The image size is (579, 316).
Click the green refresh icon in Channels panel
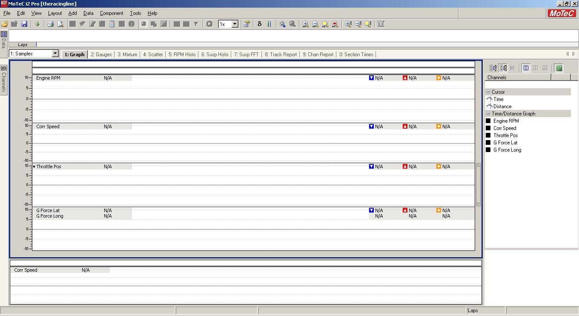coord(559,68)
